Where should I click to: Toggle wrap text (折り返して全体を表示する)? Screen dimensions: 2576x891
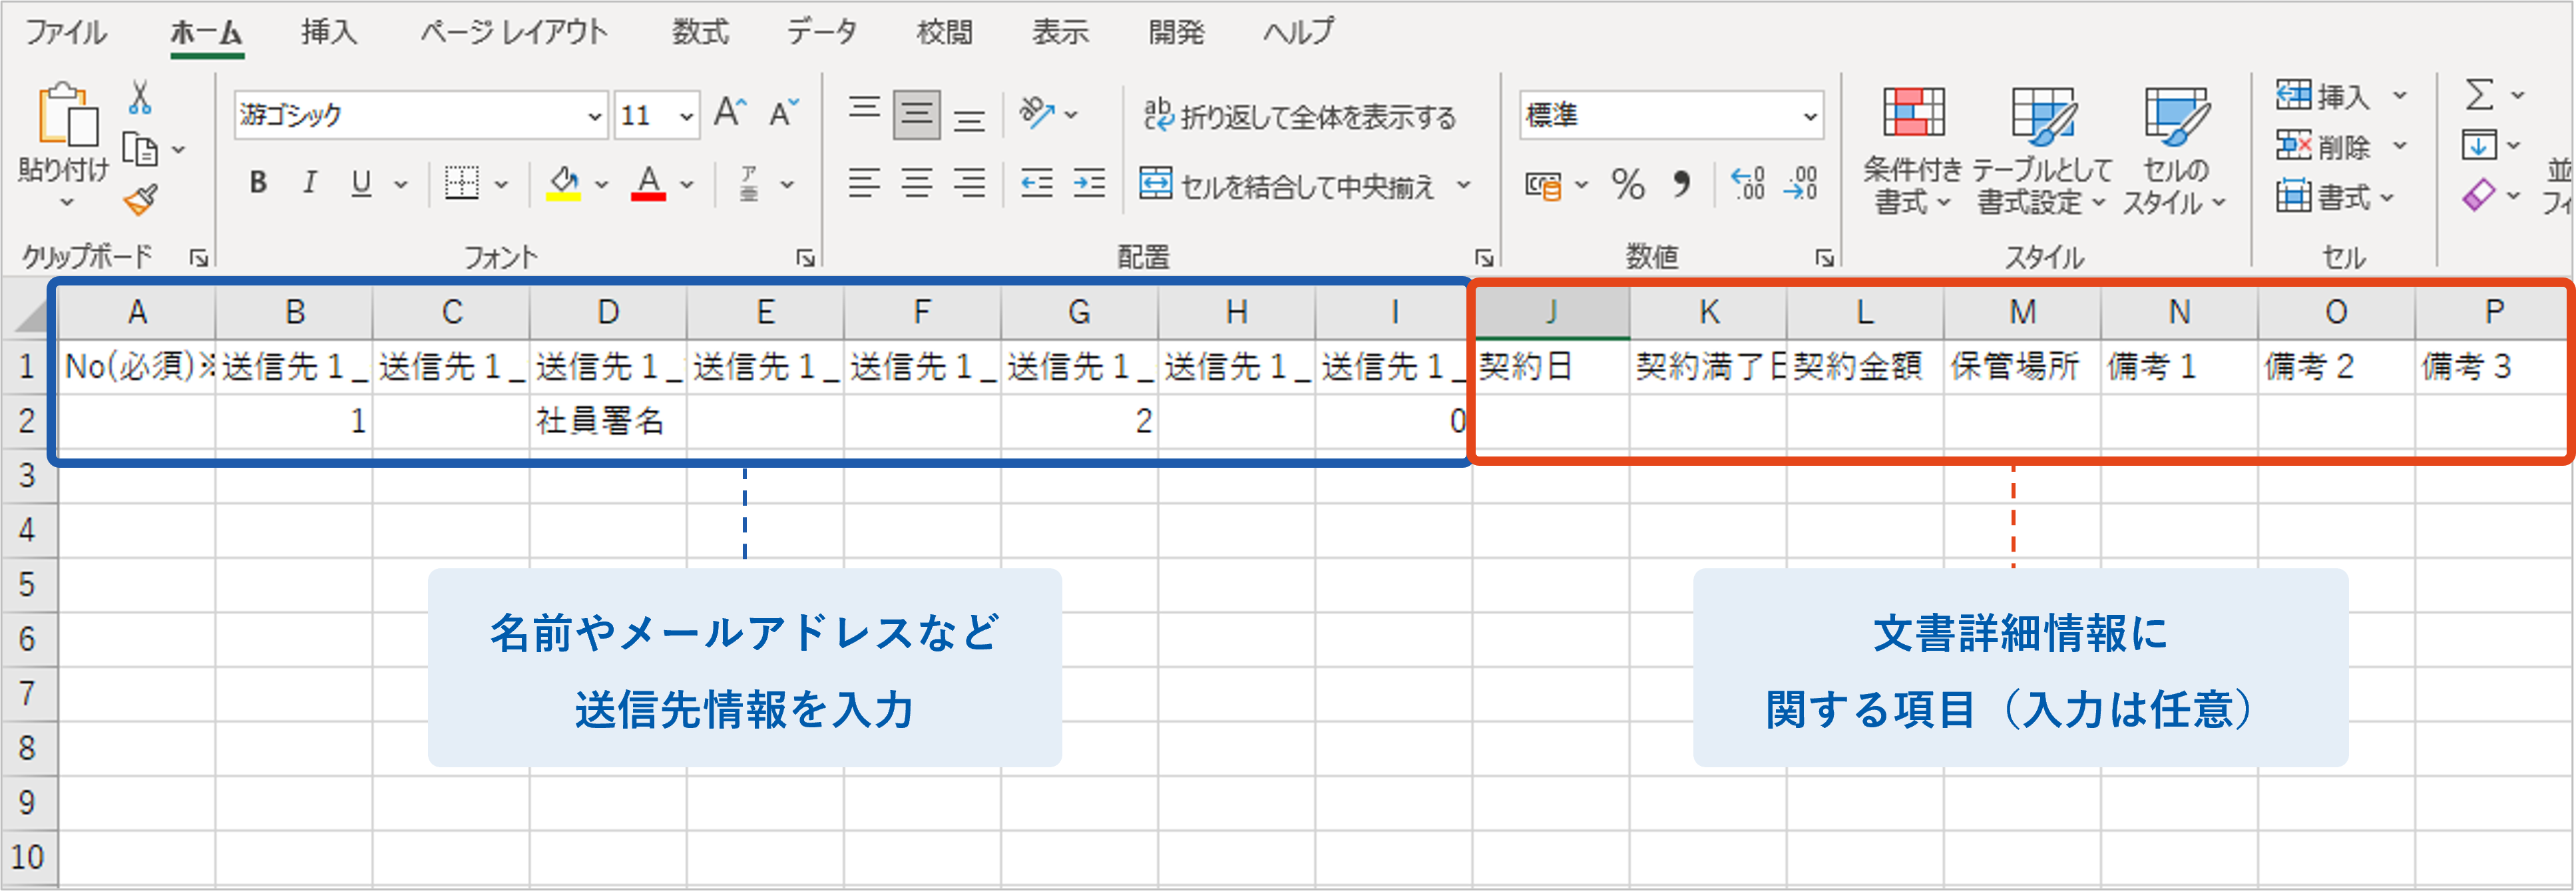point(1300,117)
